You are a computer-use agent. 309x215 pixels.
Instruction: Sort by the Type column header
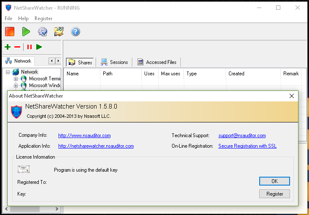point(205,74)
